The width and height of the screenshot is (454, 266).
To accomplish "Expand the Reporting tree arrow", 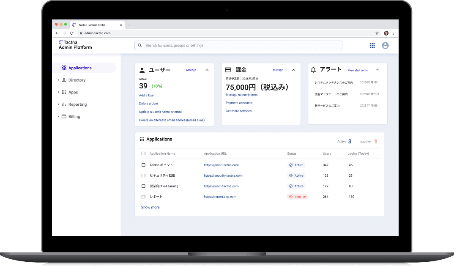I will point(58,104).
